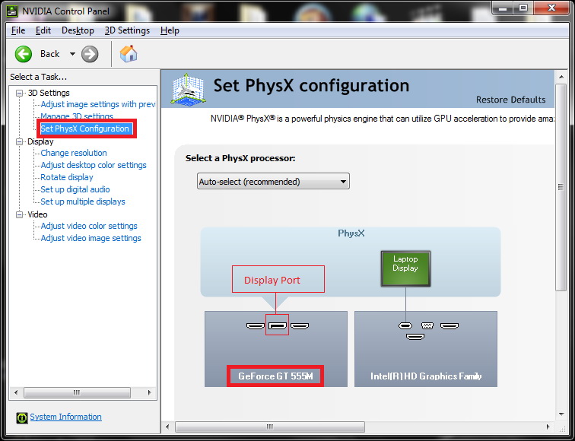Click the lower connector on Intel graphics
The height and width of the screenshot is (441, 575).
[x=415, y=336]
